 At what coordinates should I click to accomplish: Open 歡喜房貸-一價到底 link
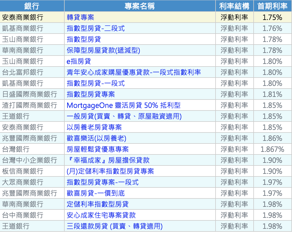tap(96, 193)
